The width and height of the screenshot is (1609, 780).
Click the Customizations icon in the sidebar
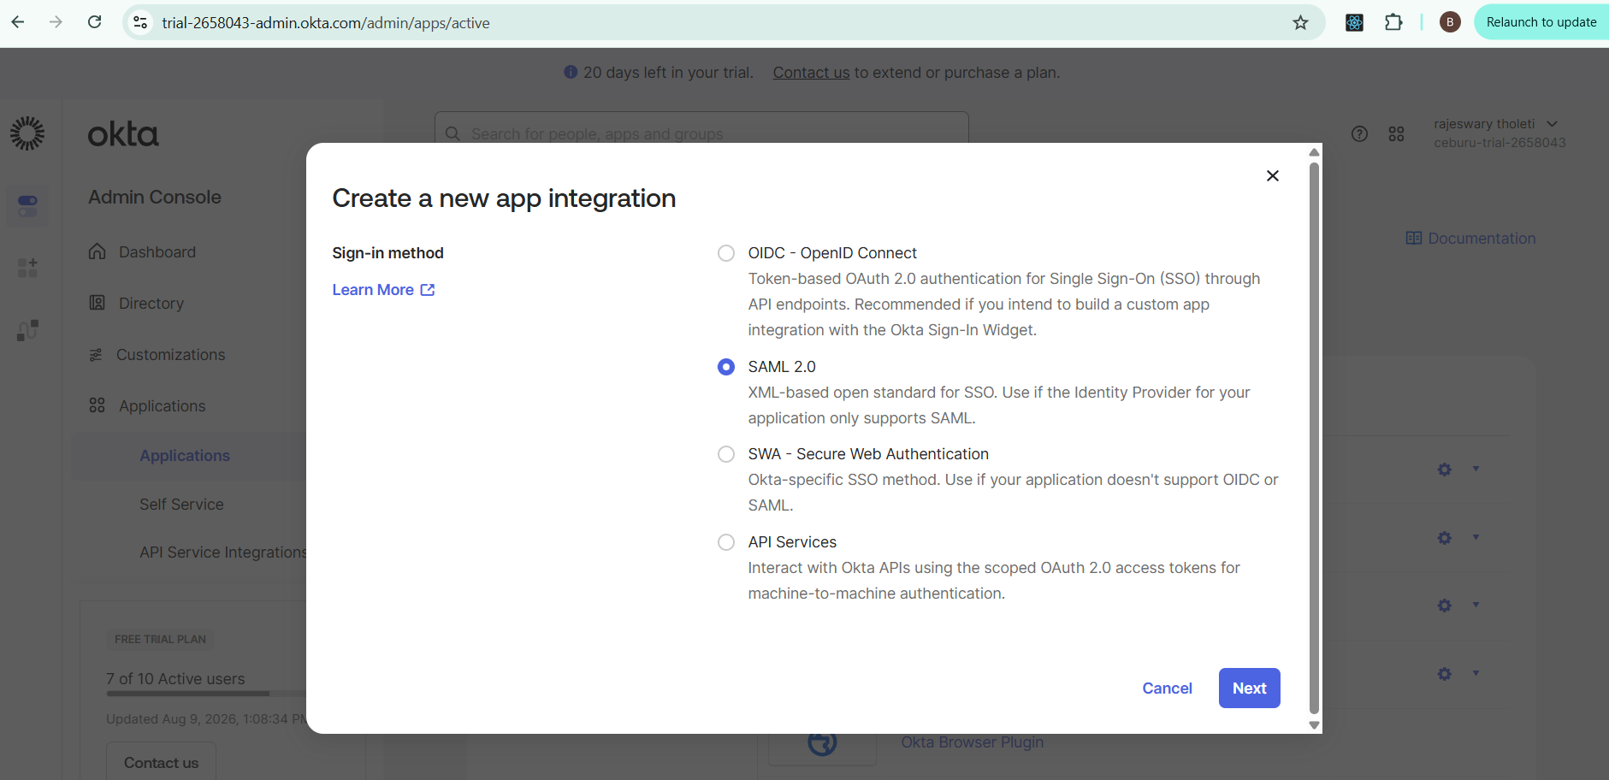click(96, 354)
